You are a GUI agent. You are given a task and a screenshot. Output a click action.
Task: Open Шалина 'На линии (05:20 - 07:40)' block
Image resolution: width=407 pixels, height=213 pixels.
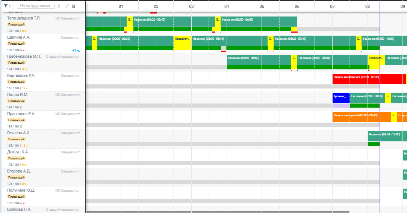coord(315,40)
